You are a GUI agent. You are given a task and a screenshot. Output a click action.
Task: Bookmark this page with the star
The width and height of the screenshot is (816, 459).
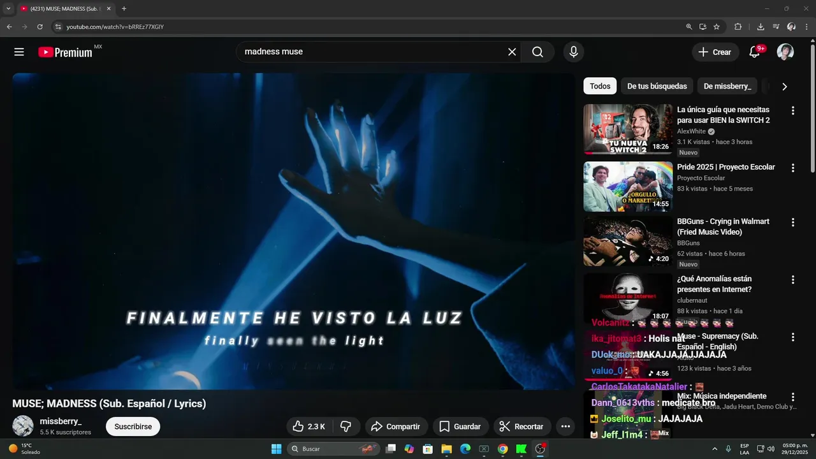[717, 27]
